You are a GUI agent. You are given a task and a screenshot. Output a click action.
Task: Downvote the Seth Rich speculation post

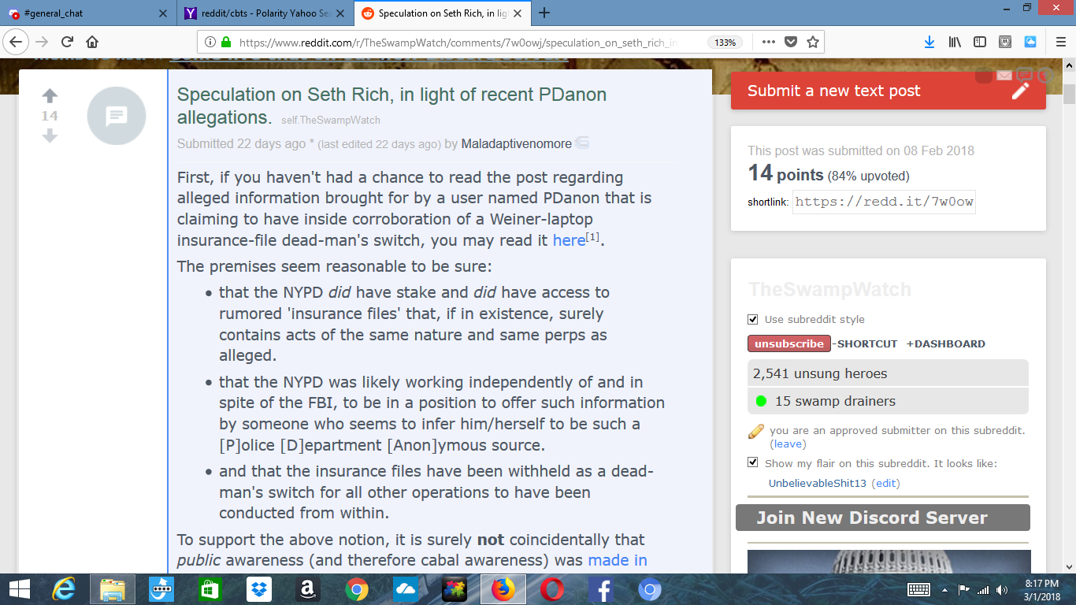(x=50, y=136)
